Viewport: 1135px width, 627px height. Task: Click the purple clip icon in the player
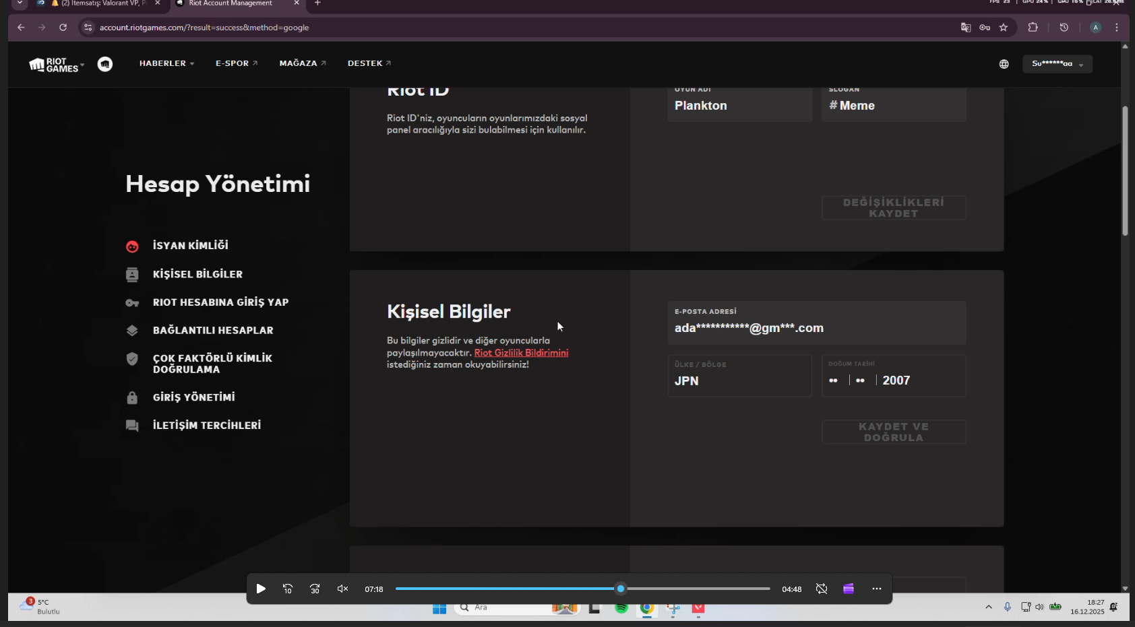click(849, 589)
